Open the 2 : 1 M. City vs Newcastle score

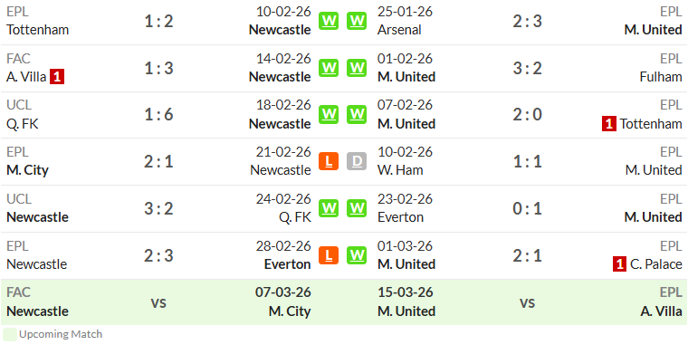[x=158, y=161]
